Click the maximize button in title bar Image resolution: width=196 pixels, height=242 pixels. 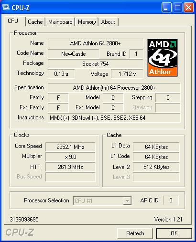click(177, 8)
